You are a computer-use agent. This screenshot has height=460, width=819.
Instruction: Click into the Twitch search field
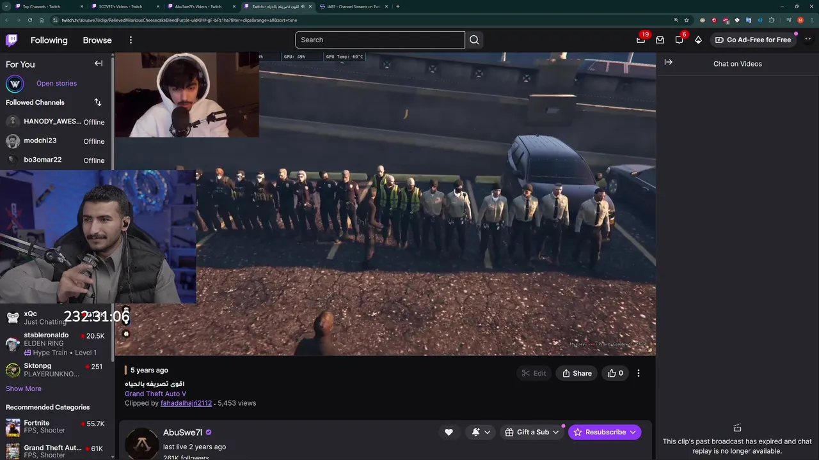380,40
